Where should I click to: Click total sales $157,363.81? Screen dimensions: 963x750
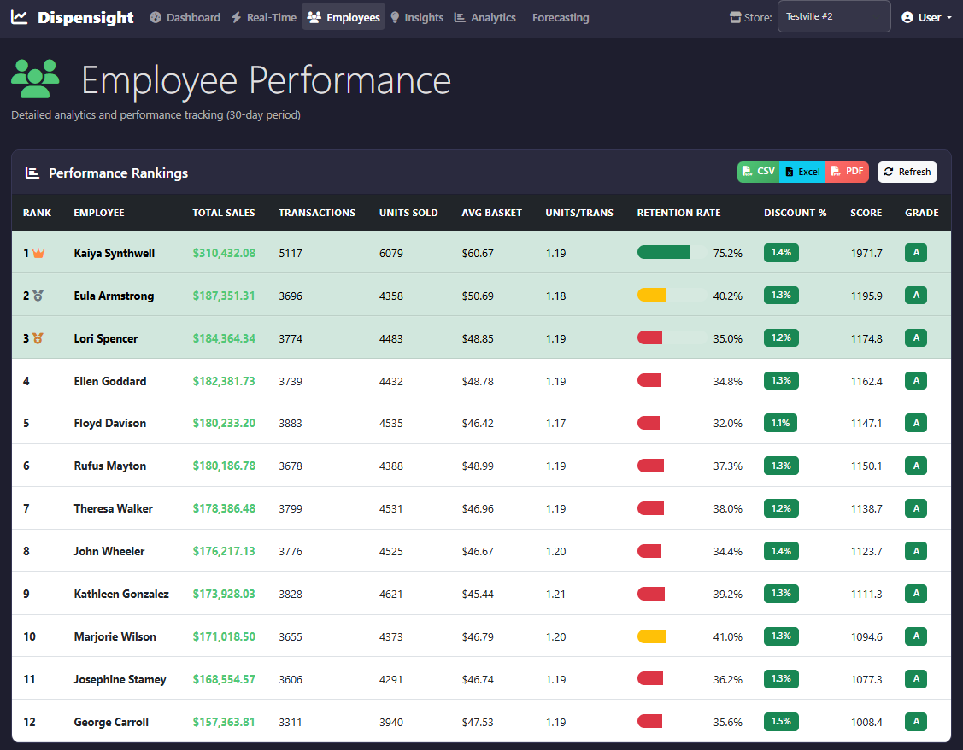tap(224, 722)
